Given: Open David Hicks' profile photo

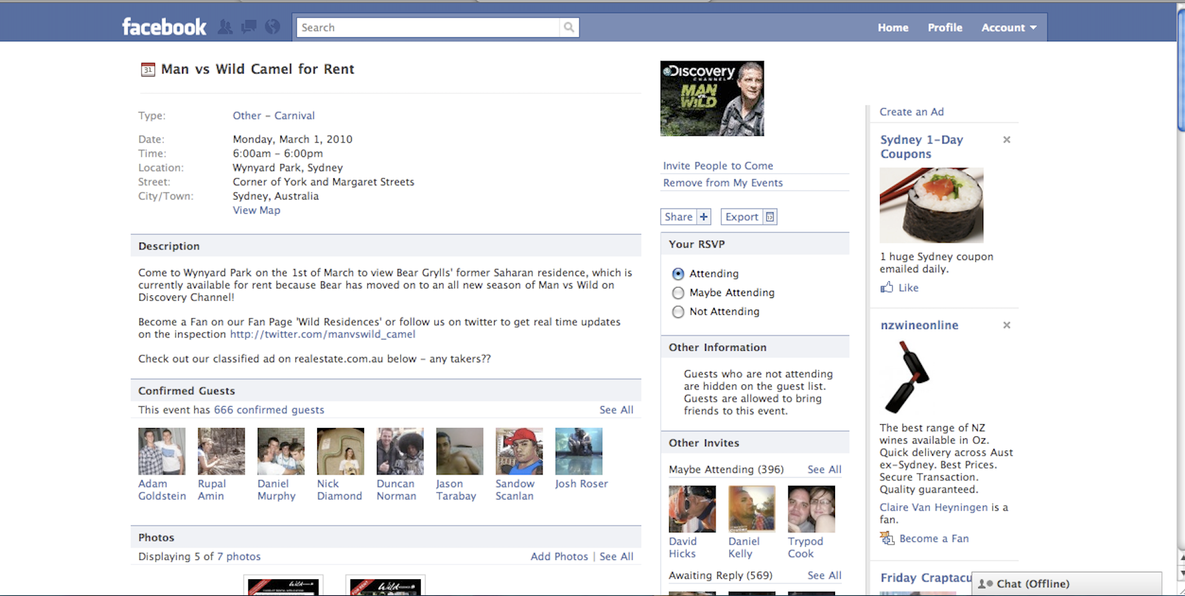Looking at the screenshot, I should pyautogui.click(x=692, y=509).
